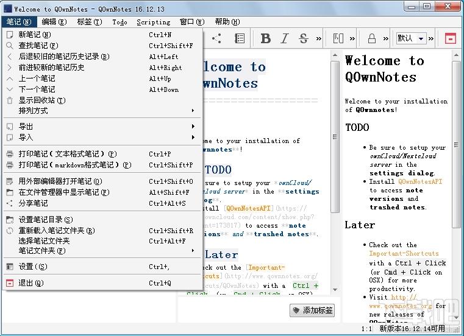Click 重新载入笔记文件夹 menu item
The image size is (464, 336).
102,231
